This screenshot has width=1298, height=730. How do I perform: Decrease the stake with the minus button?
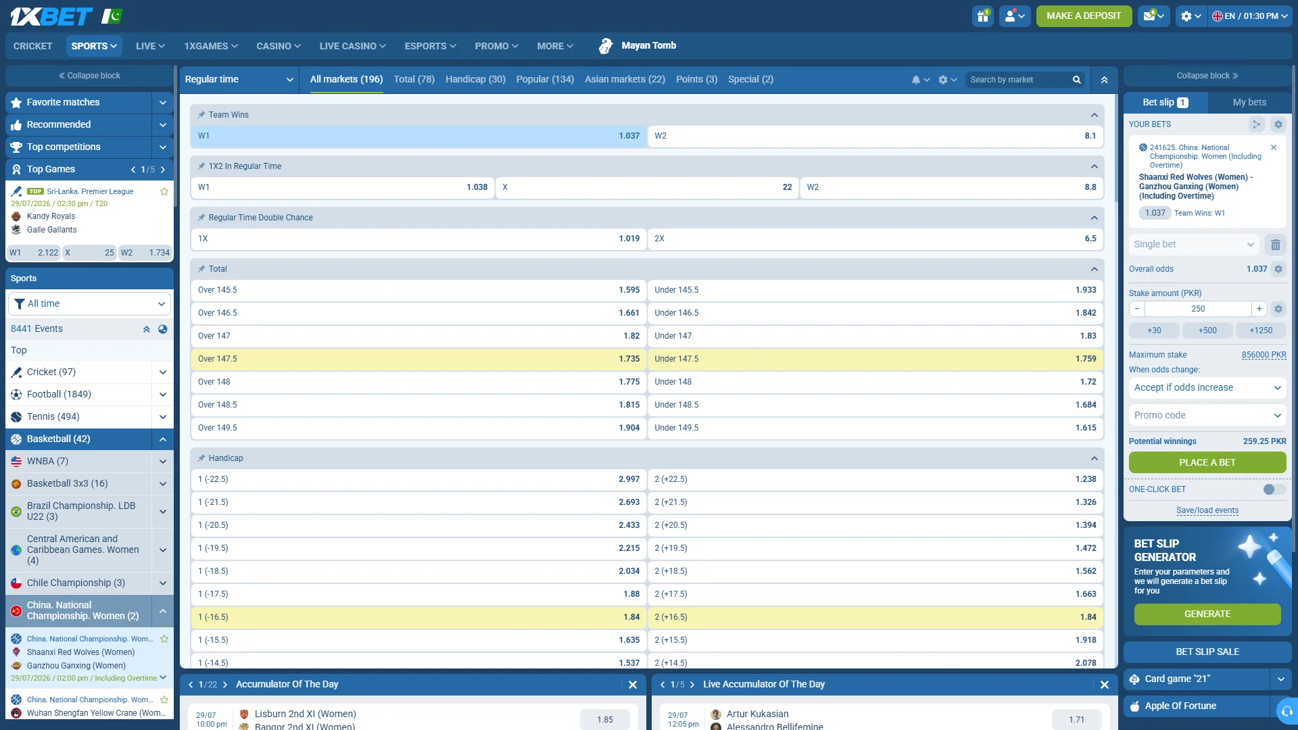tap(1137, 309)
